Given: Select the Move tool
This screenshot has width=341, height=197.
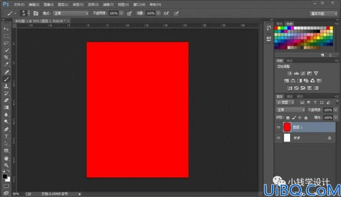Looking at the screenshot, I should (x=6, y=29).
